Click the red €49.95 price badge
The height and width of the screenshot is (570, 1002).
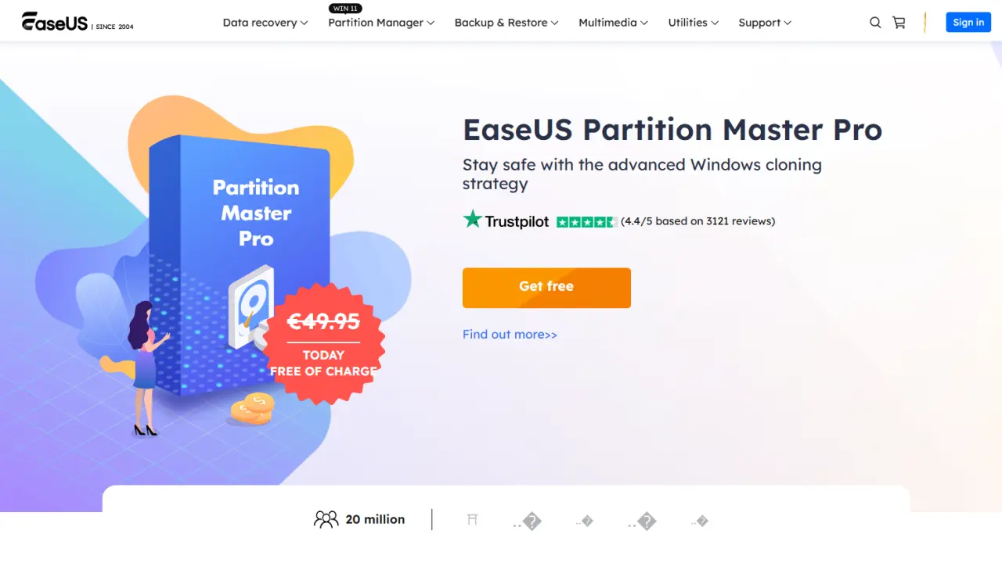coord(323,344)
